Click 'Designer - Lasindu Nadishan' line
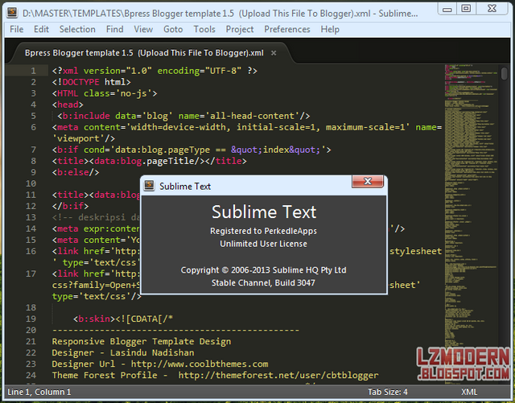The image size is (515, 403). click(x=123, y=353)
